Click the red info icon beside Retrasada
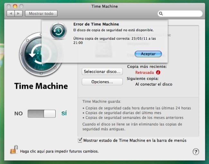Image resolution: width=209 pixels, height=164 pixels. tap(158, 72)
